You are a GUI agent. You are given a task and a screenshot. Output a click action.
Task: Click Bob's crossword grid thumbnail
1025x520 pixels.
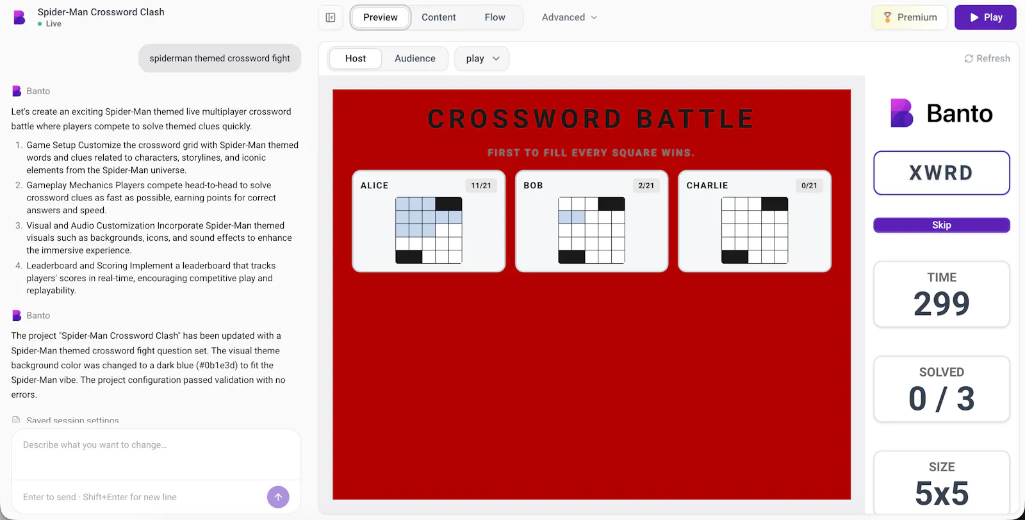coord(591,231)
